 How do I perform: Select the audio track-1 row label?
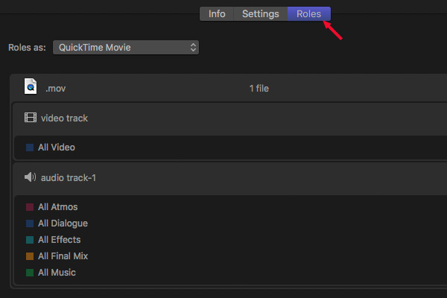(x=69, y=177)
